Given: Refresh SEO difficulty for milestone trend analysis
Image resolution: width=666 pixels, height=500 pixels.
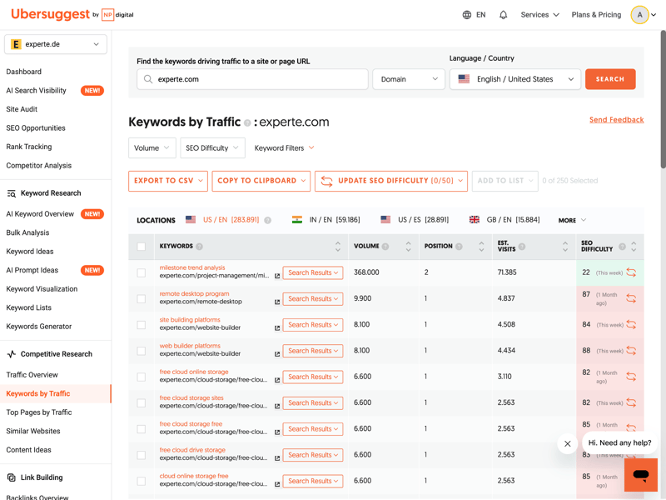Looking at the screenshot, I should click(x=631, y=272).
